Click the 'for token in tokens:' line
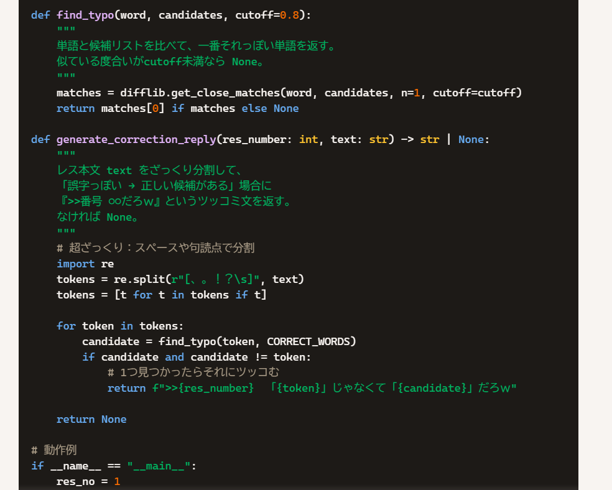This screenshot has height=490, width=612. pyautogui.click(x=120, y=326)
